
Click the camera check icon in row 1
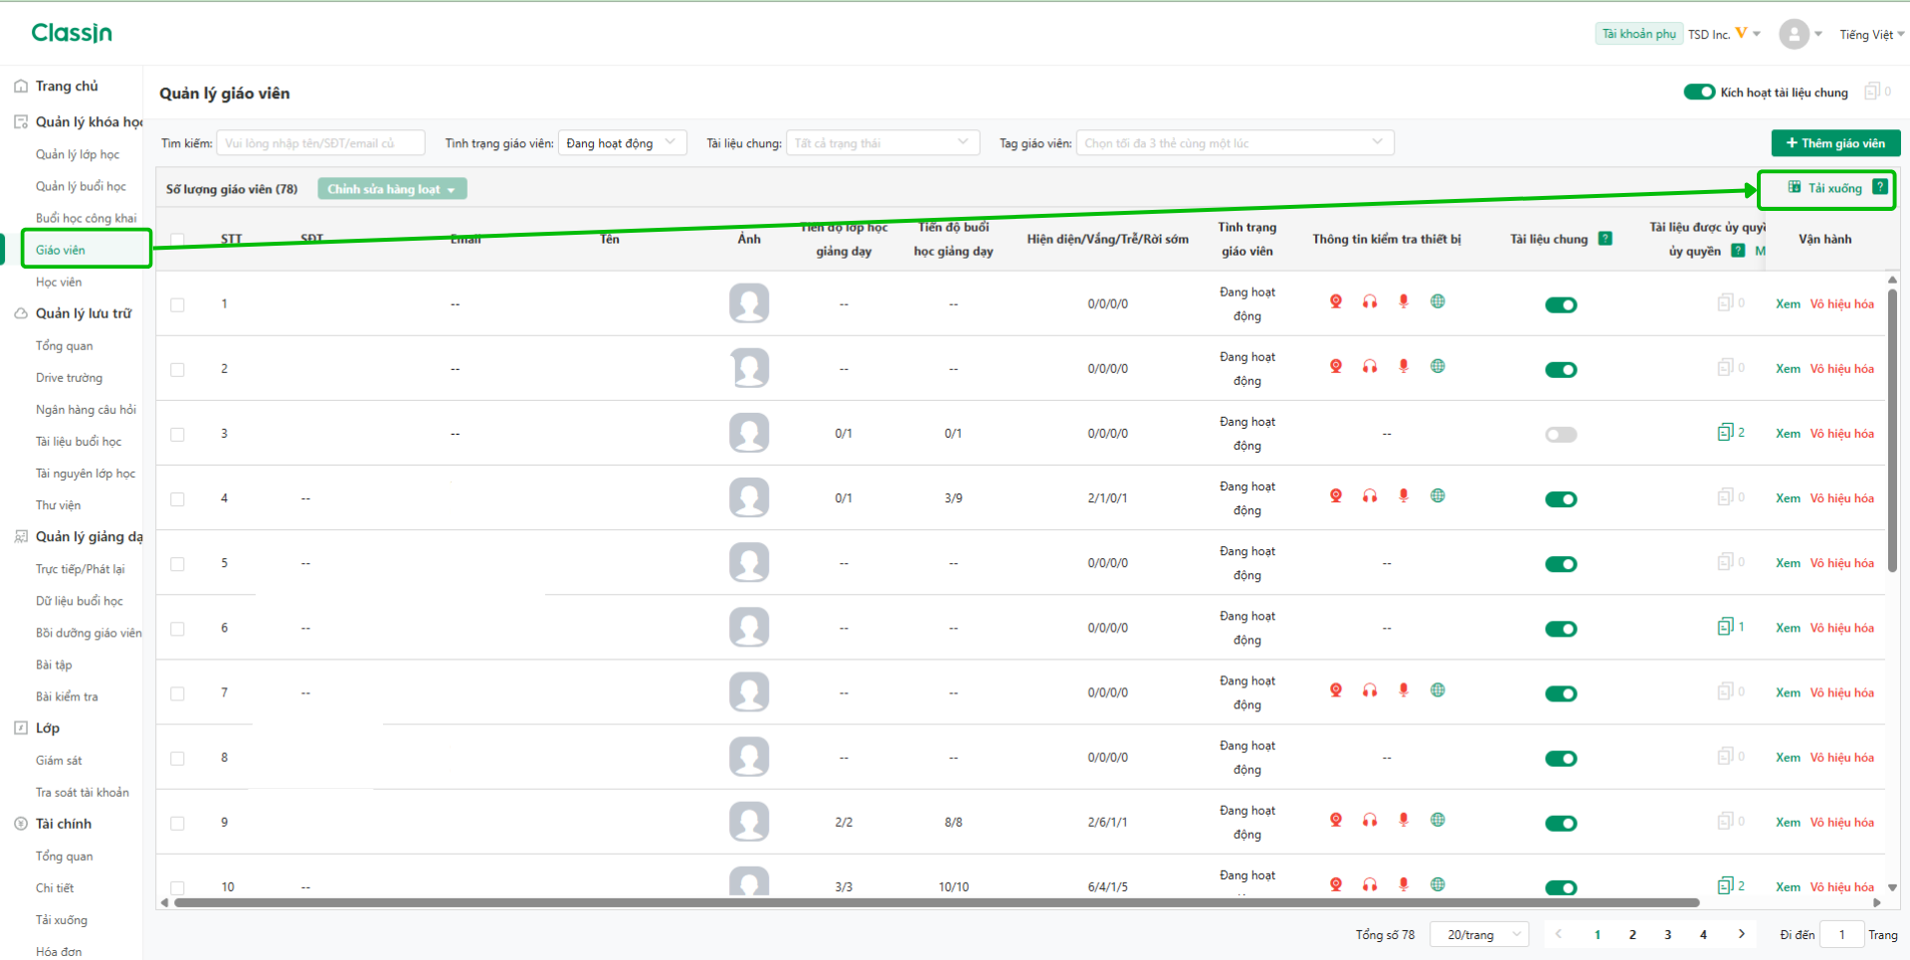1336,301
